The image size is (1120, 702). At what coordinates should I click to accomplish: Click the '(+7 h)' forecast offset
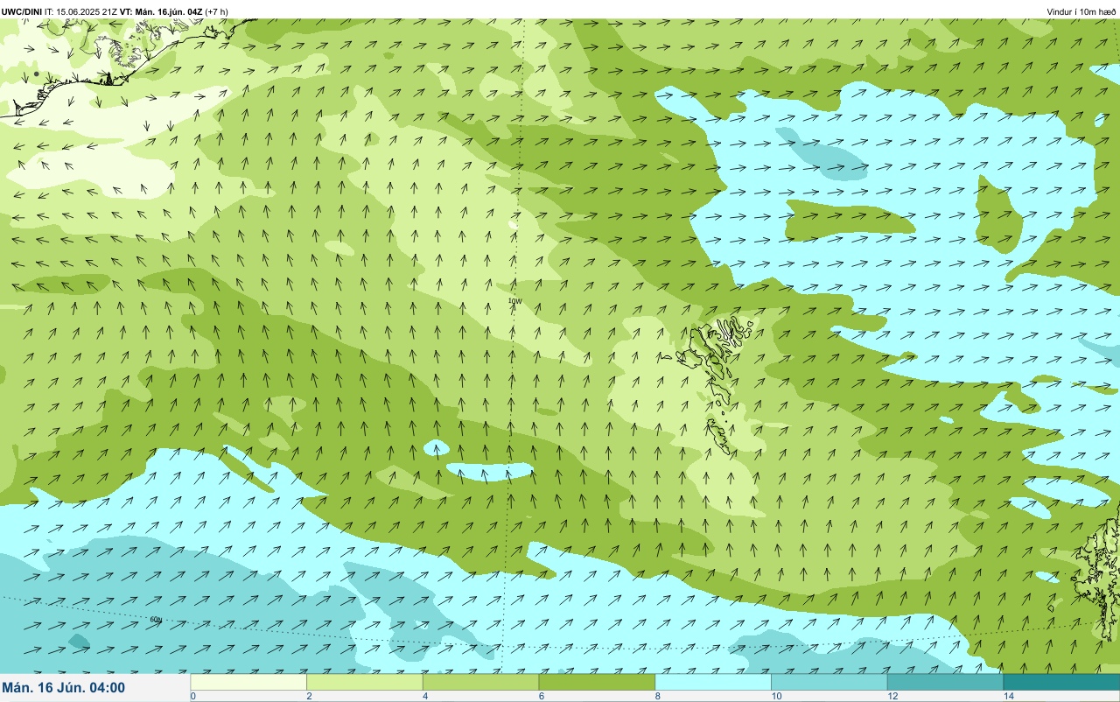(217, 11)
